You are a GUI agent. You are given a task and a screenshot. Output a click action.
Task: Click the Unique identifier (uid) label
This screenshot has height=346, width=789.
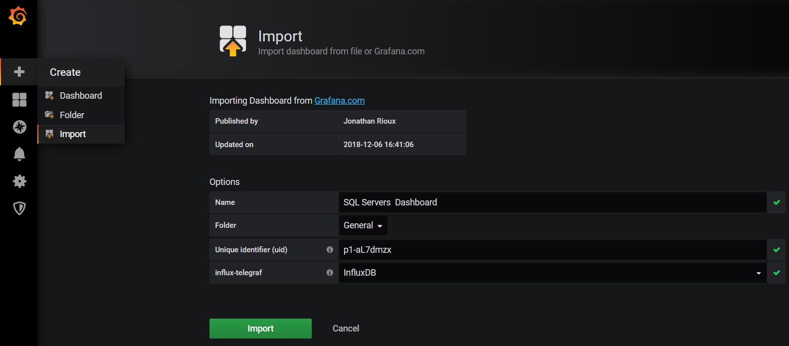(251, 250)
